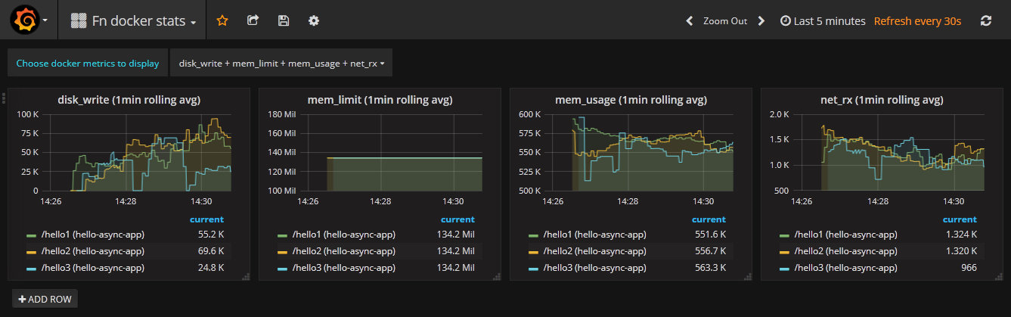Viewport: 1011px width, 317px height.
Task: Star this dashboard as favorite
Action: tap(222, 21)
